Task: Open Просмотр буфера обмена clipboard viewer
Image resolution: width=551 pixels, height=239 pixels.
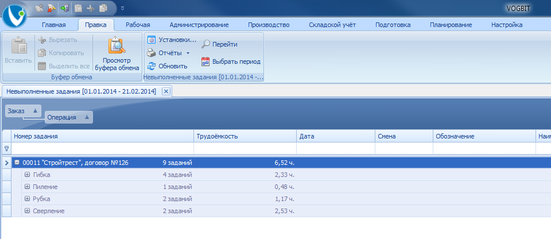Action: coord(117,55)
